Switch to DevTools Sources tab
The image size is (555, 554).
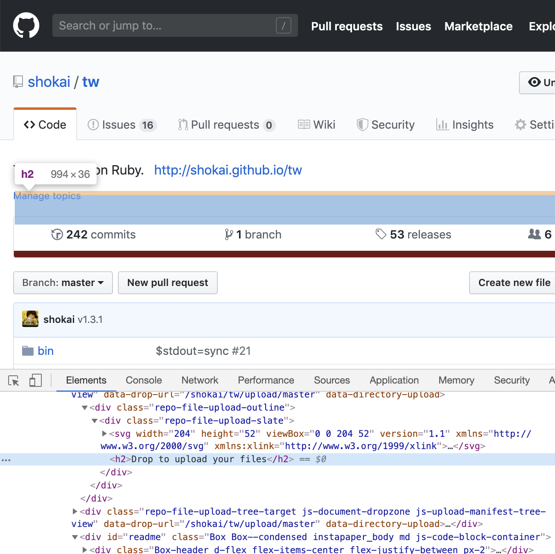tap(332, 380)
